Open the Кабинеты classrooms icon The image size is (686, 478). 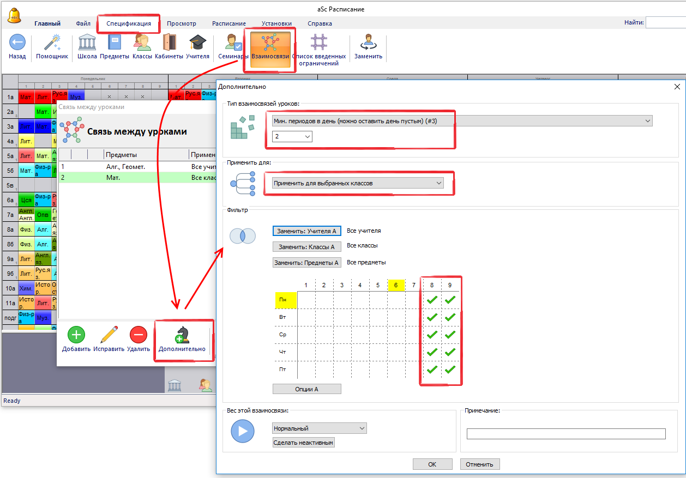169,43
